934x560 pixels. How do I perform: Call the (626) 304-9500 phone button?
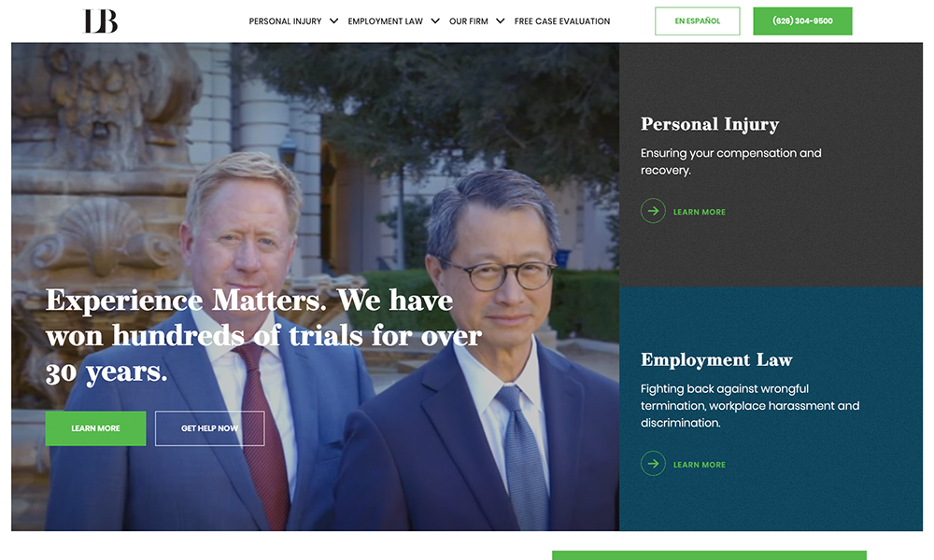802,21
